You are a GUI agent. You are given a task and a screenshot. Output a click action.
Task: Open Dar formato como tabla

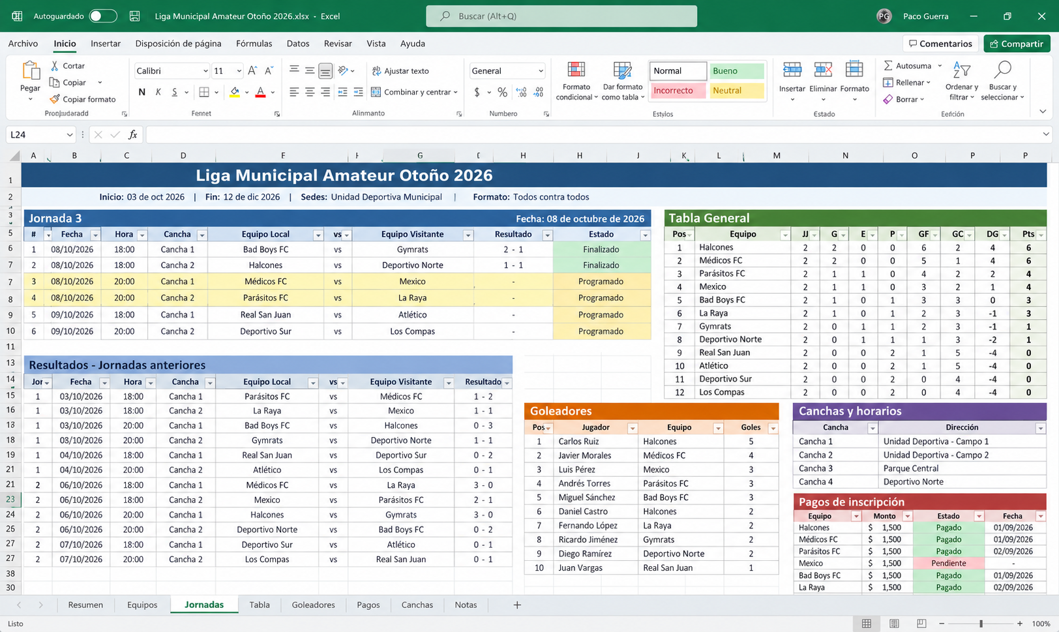tap(623, 82)
